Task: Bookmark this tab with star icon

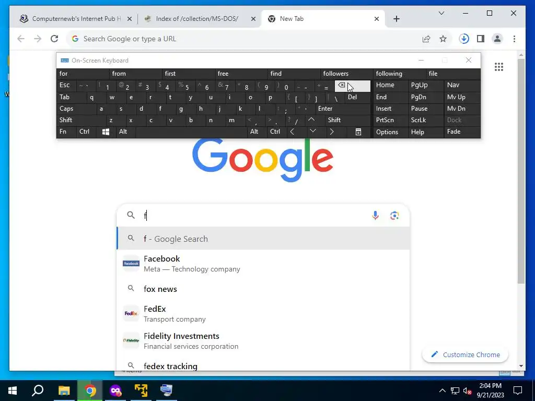Action: pyautogui.click(x=443, y=39)
